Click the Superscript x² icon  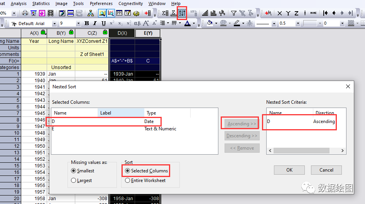(112, 23)
